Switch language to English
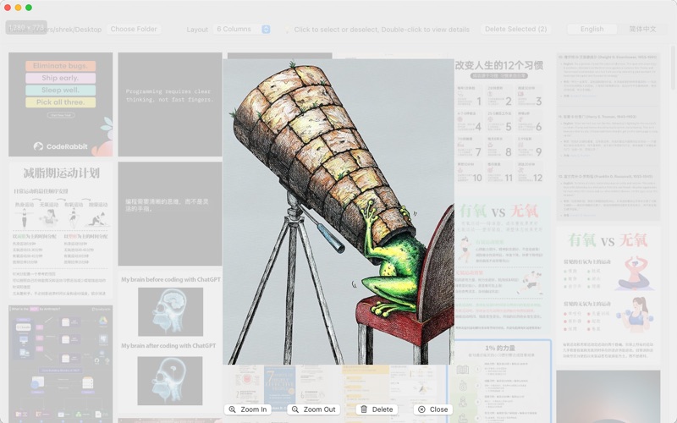Viewport: 677px width, 423px height. (592, 29)
